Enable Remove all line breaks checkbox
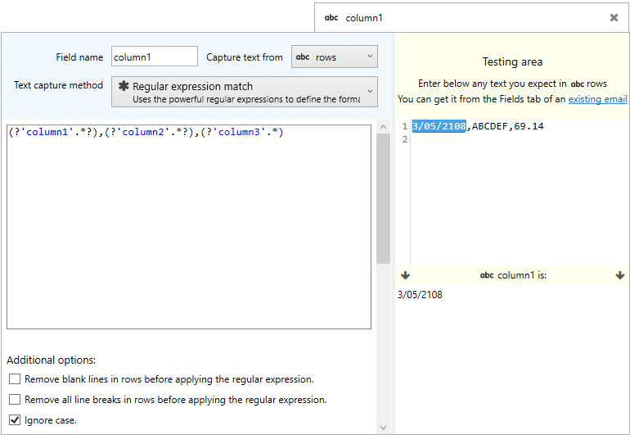Screen dimensions: 630x435 15,400
